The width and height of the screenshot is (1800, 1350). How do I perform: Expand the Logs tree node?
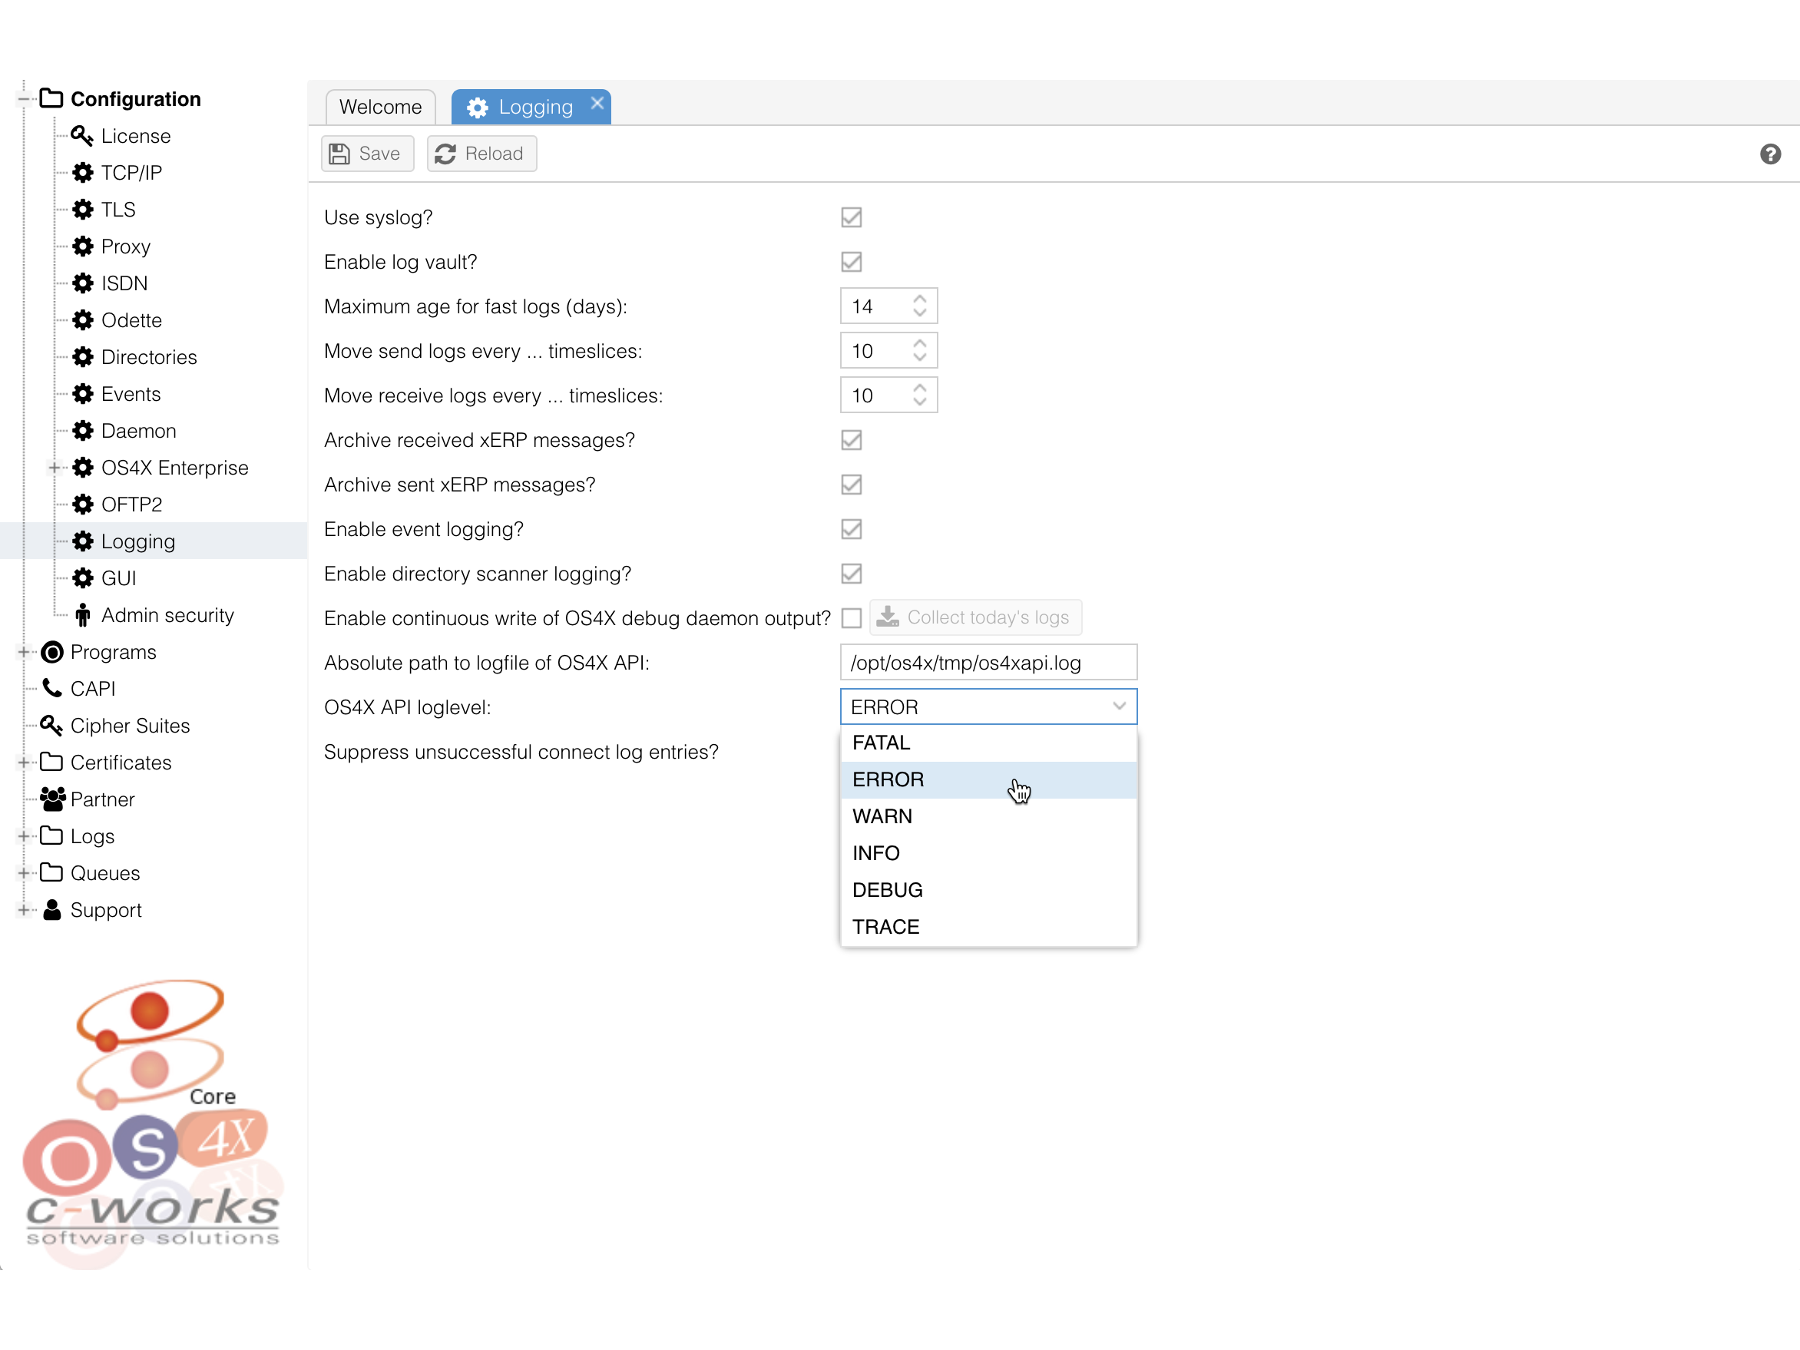tap(24, 835)
